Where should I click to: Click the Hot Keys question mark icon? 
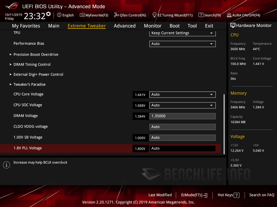[x=236, y=195]
